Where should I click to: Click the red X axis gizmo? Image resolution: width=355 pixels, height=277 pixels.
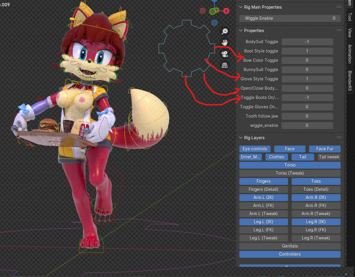[x=226, y=11]
